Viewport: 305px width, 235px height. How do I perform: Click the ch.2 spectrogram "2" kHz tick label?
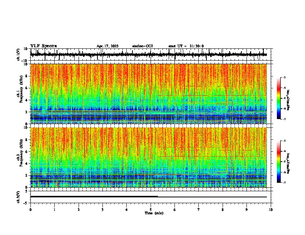pos(27,175)
